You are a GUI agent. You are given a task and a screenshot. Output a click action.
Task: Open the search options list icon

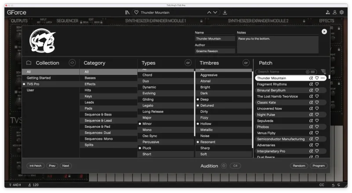tap(312, 72)
